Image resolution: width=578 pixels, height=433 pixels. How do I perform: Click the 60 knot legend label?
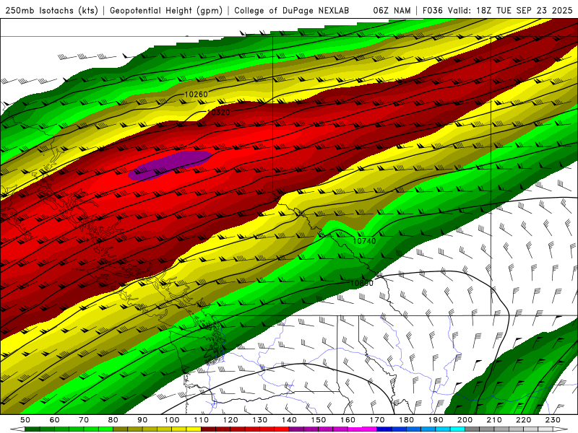[54, 420]
